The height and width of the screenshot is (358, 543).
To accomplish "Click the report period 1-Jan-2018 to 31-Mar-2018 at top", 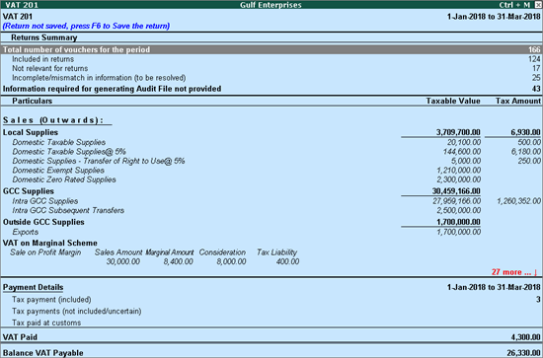I will (494, 16).
